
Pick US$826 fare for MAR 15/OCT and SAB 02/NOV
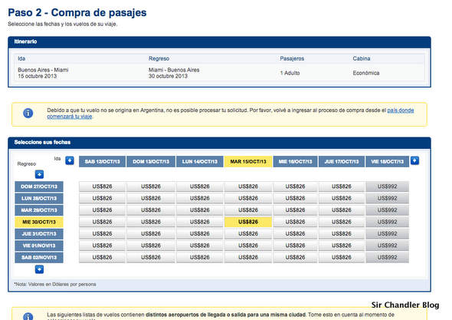(x=248, y=257)
